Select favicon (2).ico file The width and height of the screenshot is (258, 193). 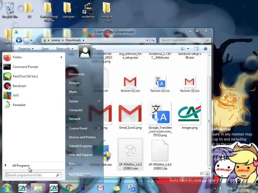(x=160, y=84)
